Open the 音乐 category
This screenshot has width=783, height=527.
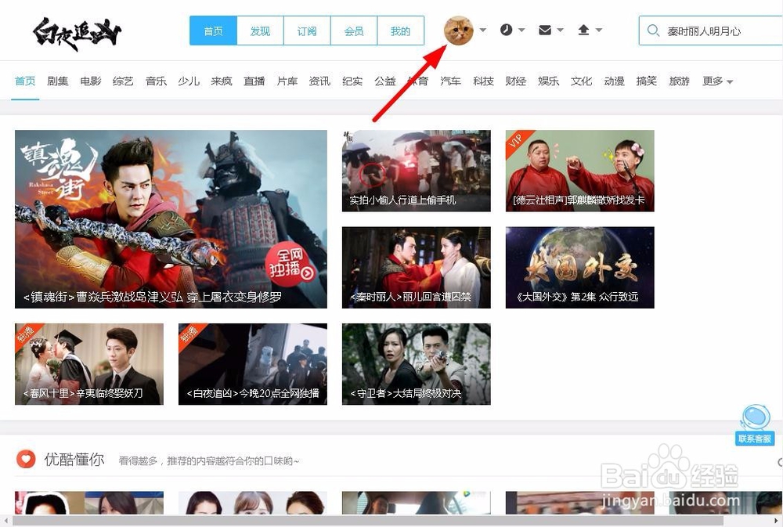coord(156,81)
